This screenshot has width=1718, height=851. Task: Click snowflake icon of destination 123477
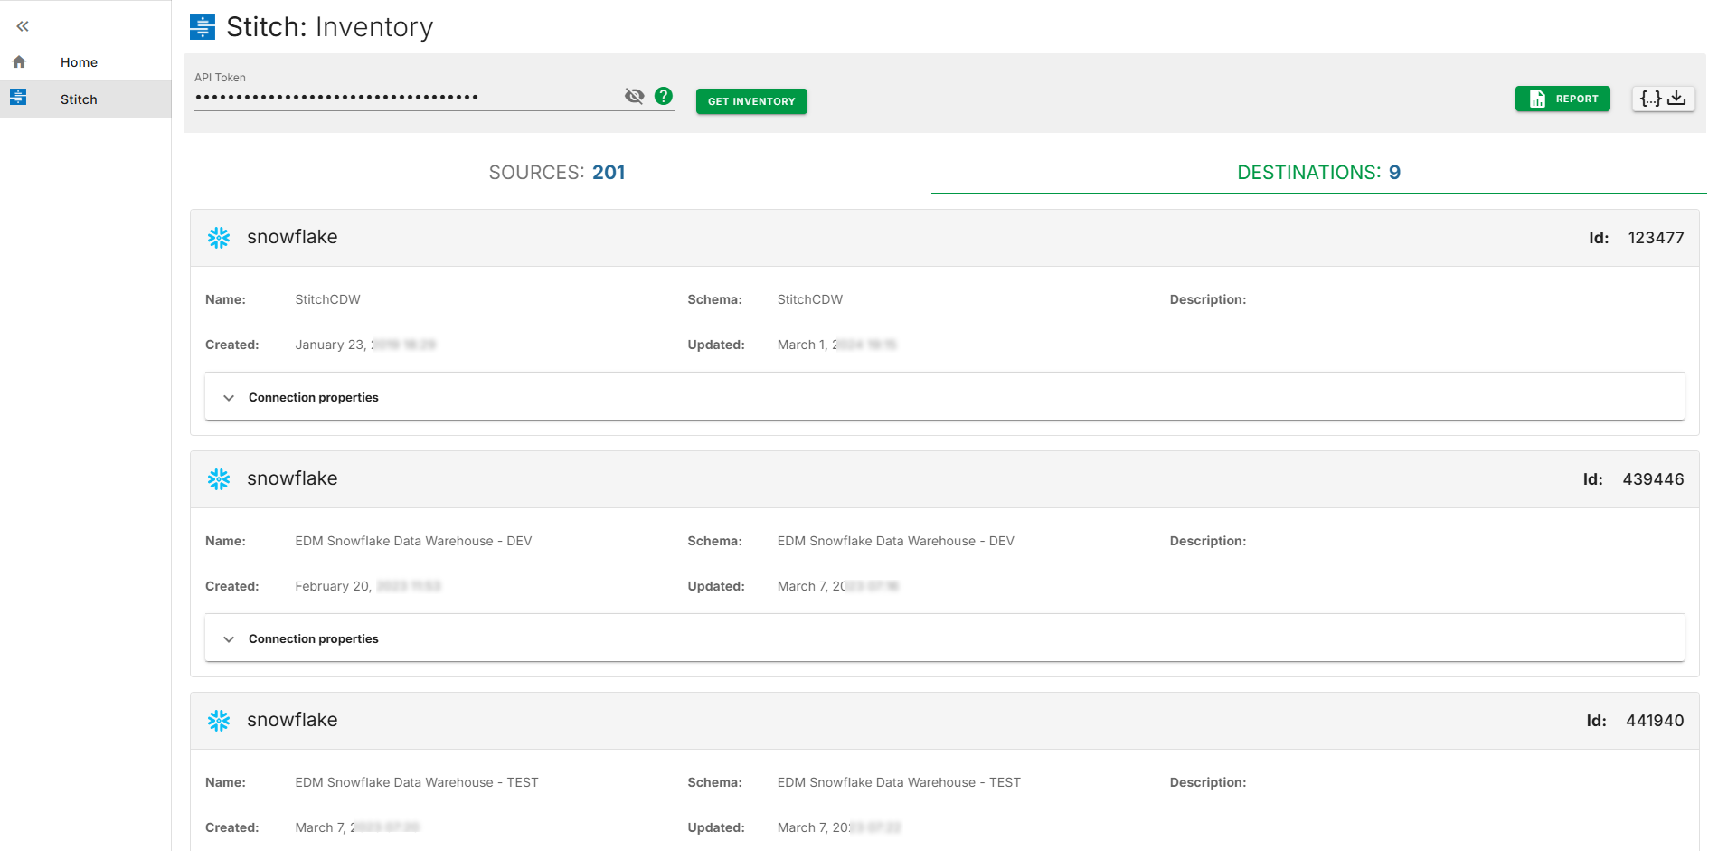tap(219, 238)
